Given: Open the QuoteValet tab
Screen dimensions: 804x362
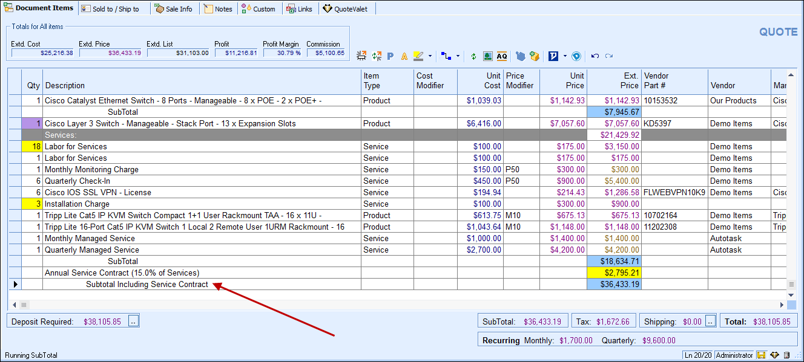Looking at the screenshot, I should click(345, 9).
